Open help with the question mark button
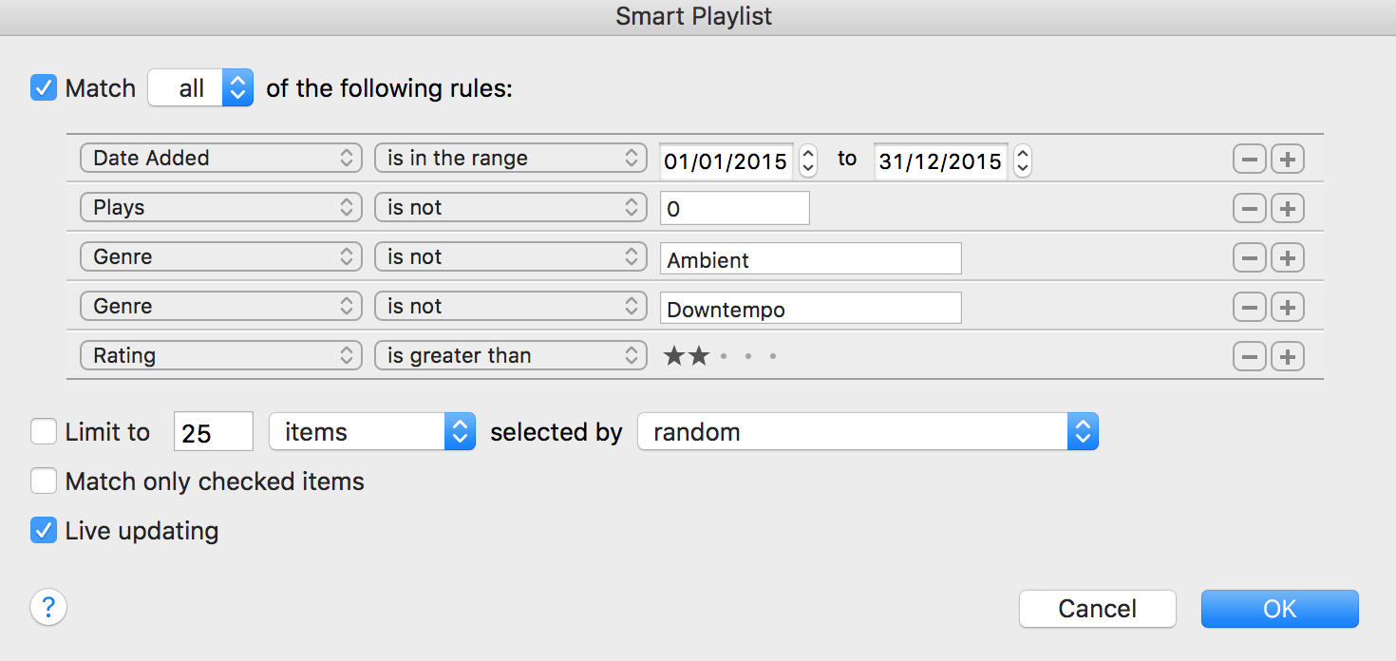The width and height of the screenshot is (1396, 661). point(48,608)
